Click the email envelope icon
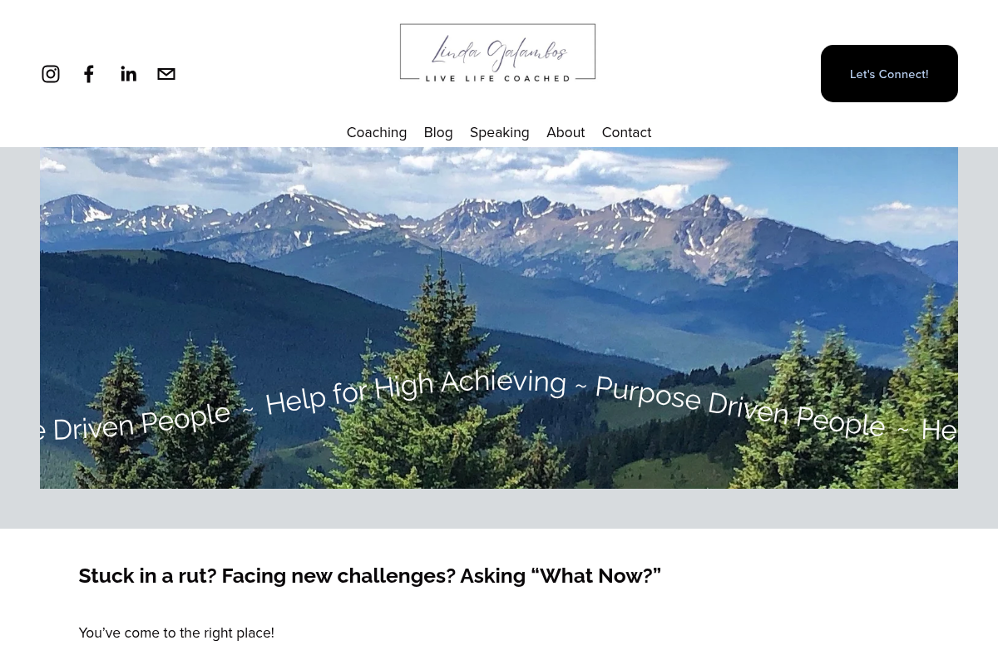The width and height of the screenshot is (998, 665). 166,74
